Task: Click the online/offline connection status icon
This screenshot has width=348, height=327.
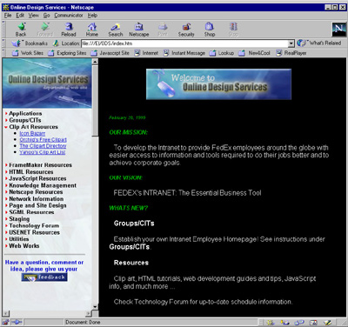Action: click(17, 322)
